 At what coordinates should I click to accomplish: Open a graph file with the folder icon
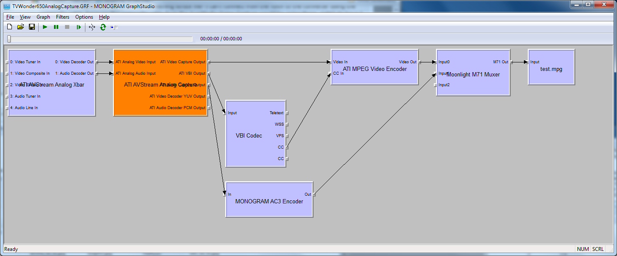20,27
